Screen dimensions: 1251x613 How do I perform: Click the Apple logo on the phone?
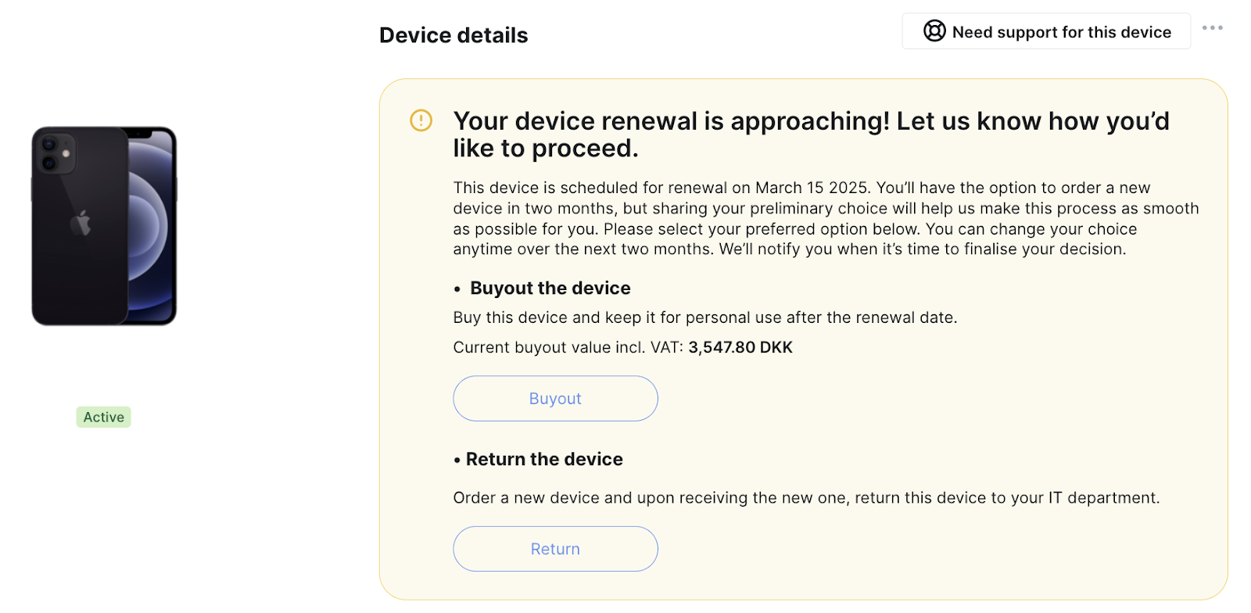(81, 223)
